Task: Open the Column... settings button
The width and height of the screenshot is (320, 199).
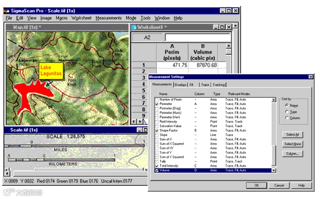Action: pyautogui.click(x=292, y=154)
